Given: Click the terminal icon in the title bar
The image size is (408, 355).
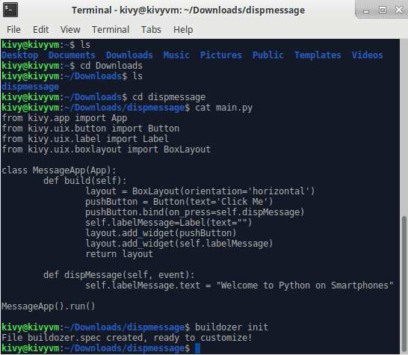Looking at the screenshot, I should tap(10, 10).
